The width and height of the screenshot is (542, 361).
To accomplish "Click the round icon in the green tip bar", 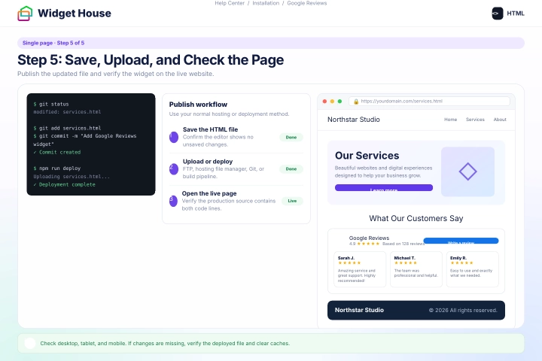I will (x=30, y=343).
